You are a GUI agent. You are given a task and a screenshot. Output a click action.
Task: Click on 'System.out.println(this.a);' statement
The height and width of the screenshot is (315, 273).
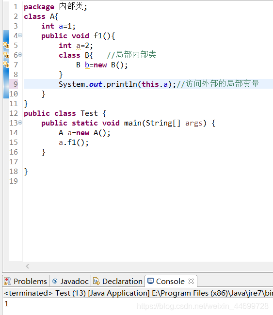coord(117,84)
